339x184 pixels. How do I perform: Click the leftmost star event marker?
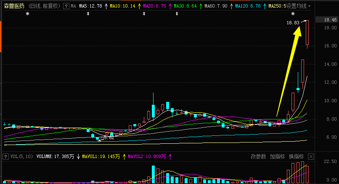[x=28, y=14]
